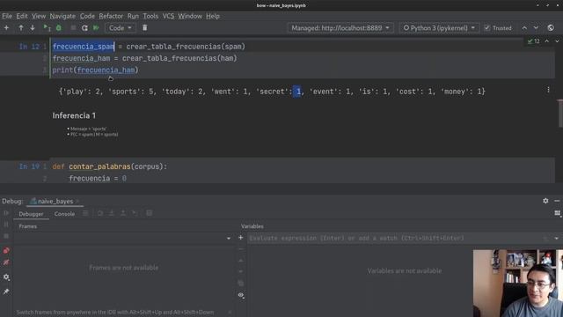Open the Python 3 (ipykernel) kernel dropdown
This screenshot has height=317, width=563.
[x=439, y=27]
